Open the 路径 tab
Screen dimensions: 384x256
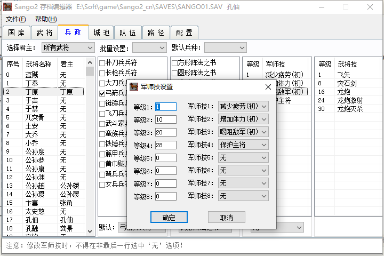156,33
